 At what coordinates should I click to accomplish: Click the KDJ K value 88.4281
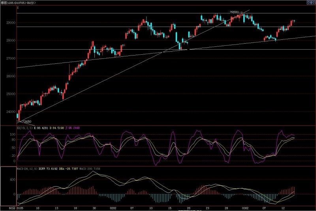click(x=41, y=128)
